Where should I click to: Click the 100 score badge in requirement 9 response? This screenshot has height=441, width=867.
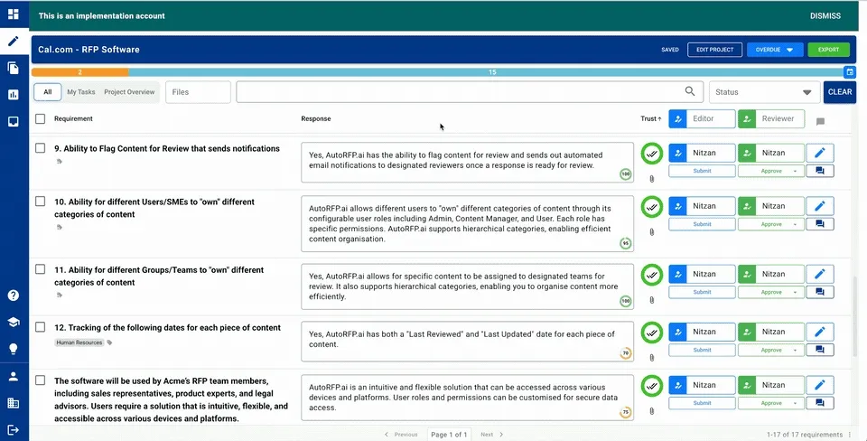[625, 174]
